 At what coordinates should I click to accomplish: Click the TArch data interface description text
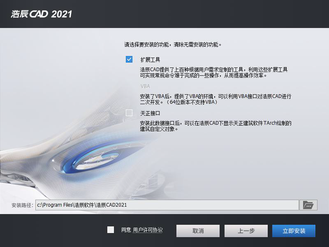215,126
